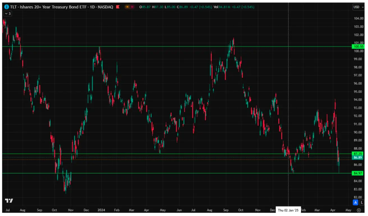Click the close price value C86.89
The image size is (368, 216).
183,7
